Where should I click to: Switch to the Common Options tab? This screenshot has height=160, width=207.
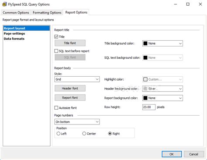(x=16, y=13)
